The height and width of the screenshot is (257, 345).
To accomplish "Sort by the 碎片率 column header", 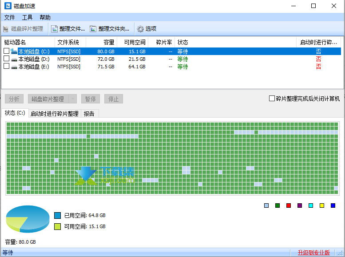I will coord(162,42).
